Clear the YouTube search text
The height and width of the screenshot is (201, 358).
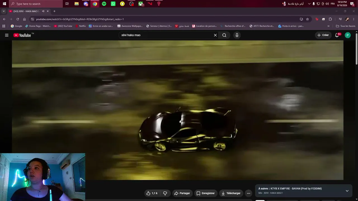point(215,35)
